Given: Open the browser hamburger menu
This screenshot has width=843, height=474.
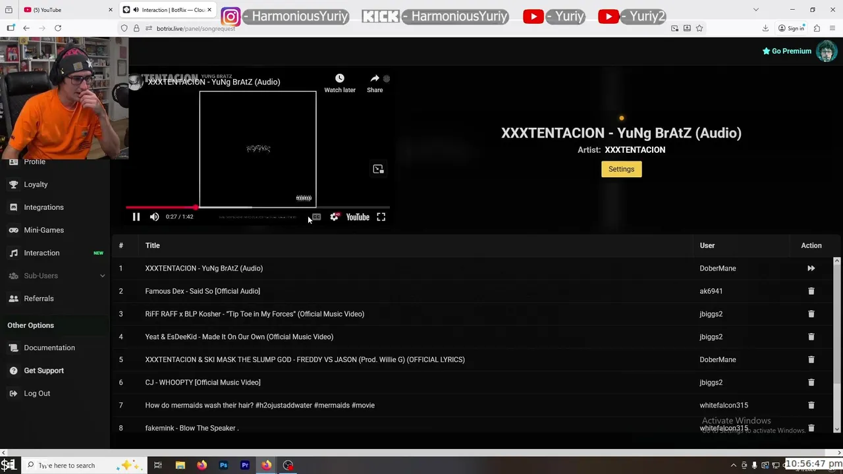Looking at the screenshot, I should (833, 28).
